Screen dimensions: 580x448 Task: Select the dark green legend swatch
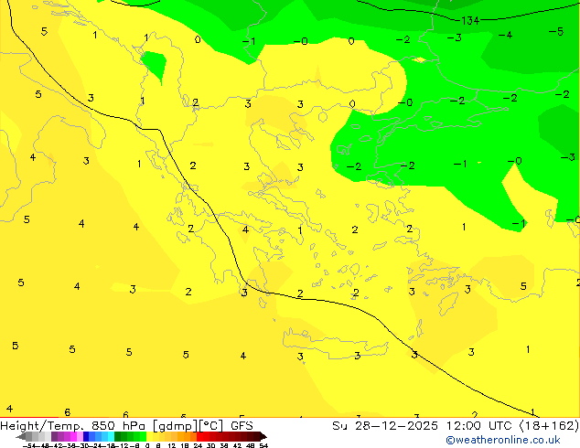click(118, 436)
